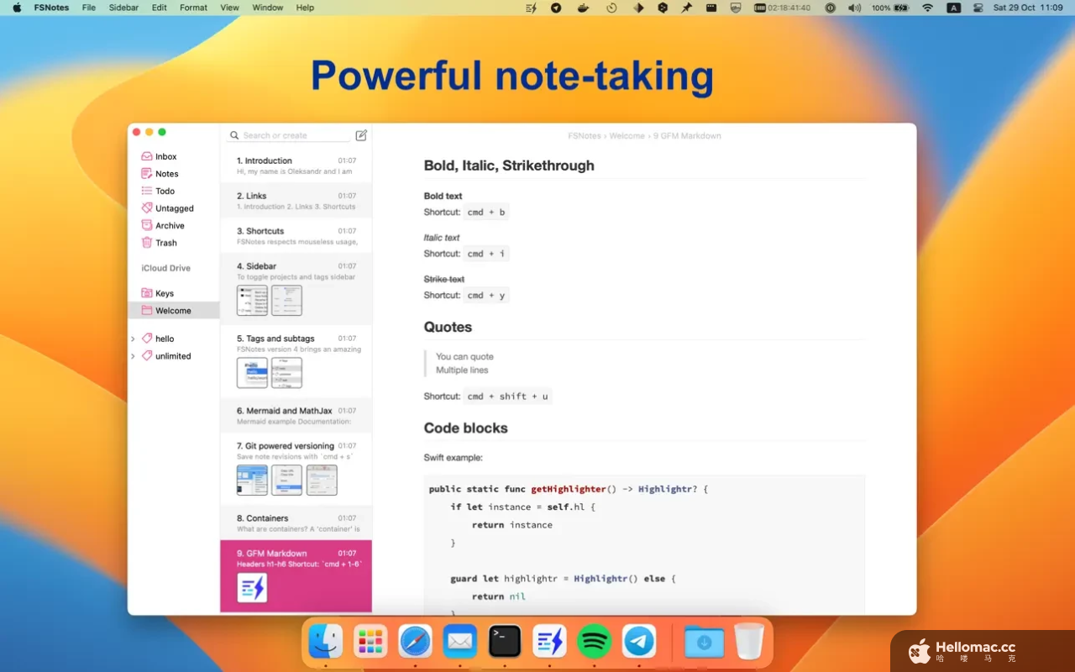Open note 5. Tags and subtags

coord(296,362)
